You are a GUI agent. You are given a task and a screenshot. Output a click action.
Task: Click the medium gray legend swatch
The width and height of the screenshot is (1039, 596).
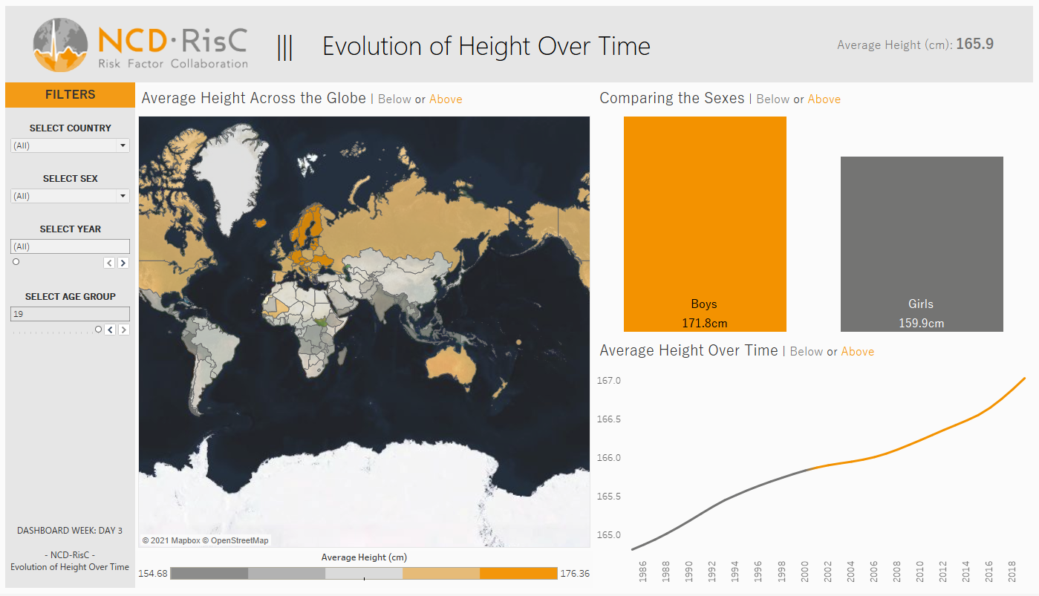(287, 573)
